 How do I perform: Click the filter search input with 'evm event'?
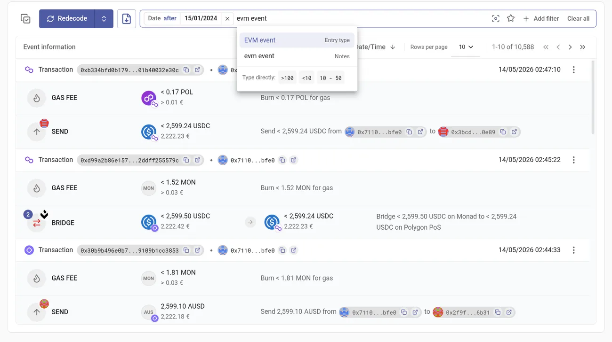coord(360,19)
